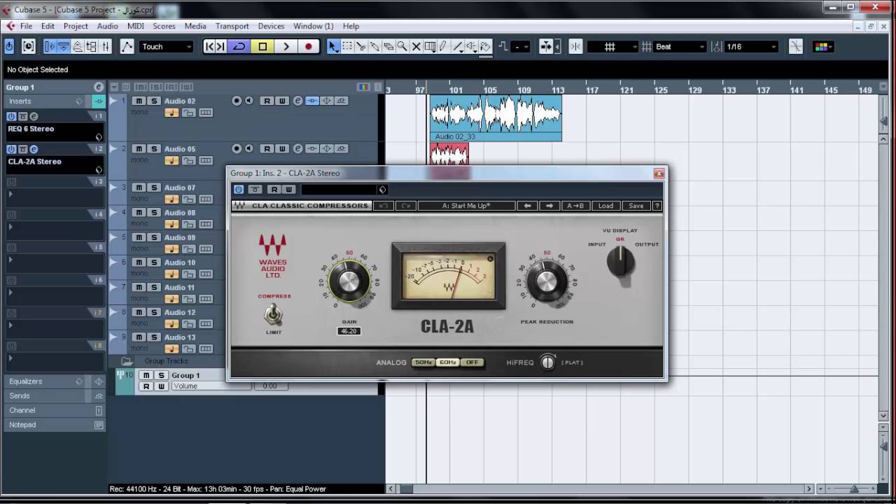Image resolution: width=896 pixels, height=504 pixels.
Task: Go to previous marker in transport
Action: pos(209,47)
